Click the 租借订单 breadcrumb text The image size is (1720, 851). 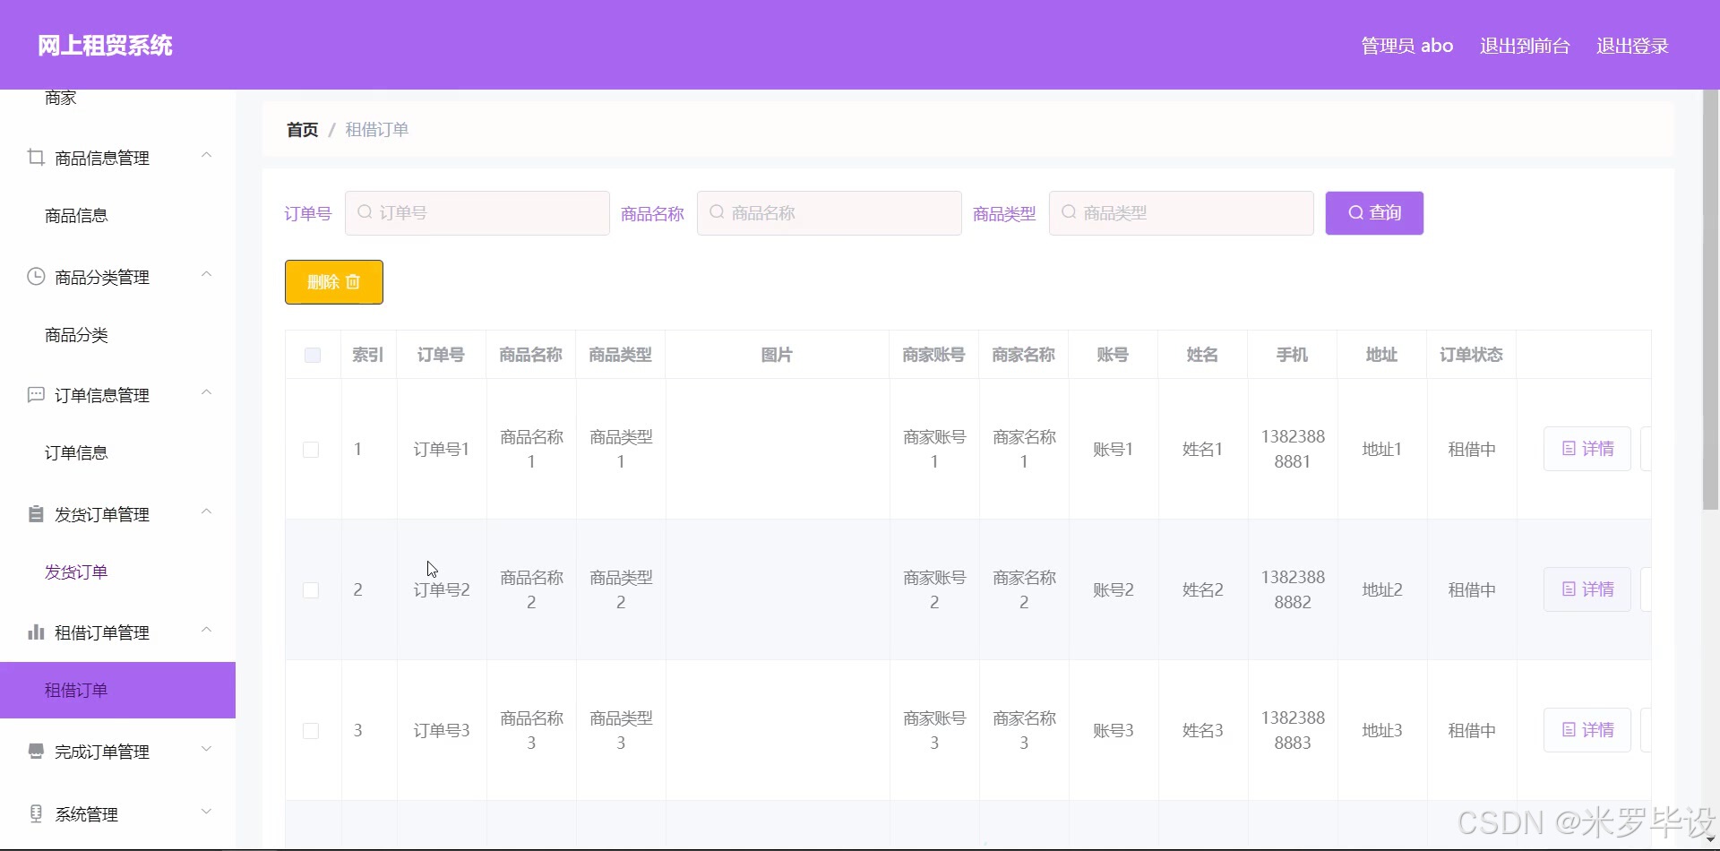pos(377,130)
